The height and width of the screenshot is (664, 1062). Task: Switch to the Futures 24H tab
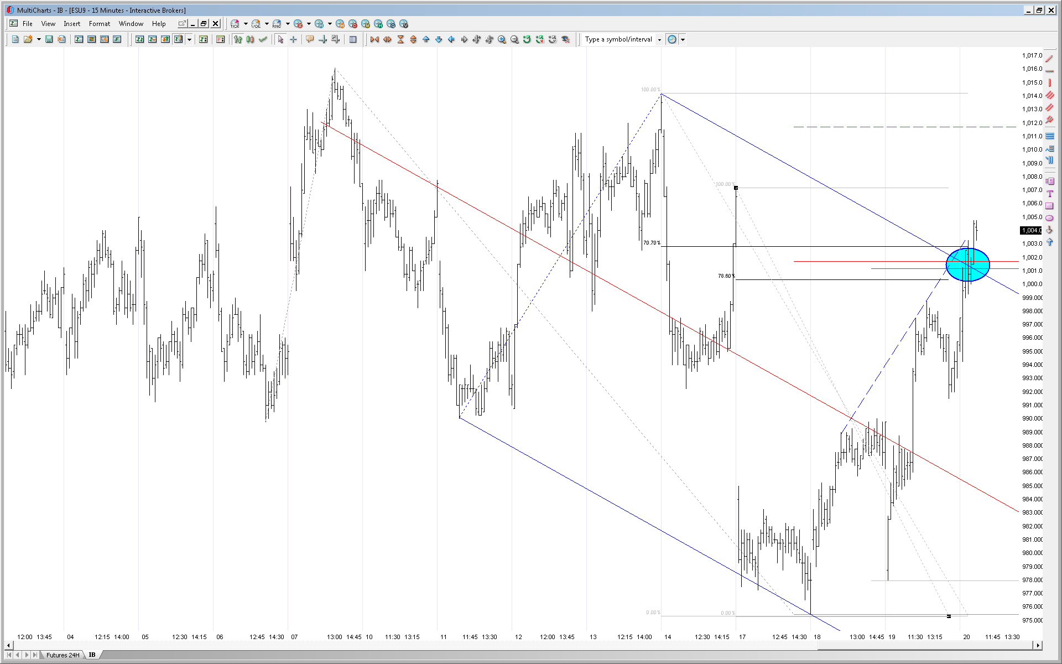63,655
